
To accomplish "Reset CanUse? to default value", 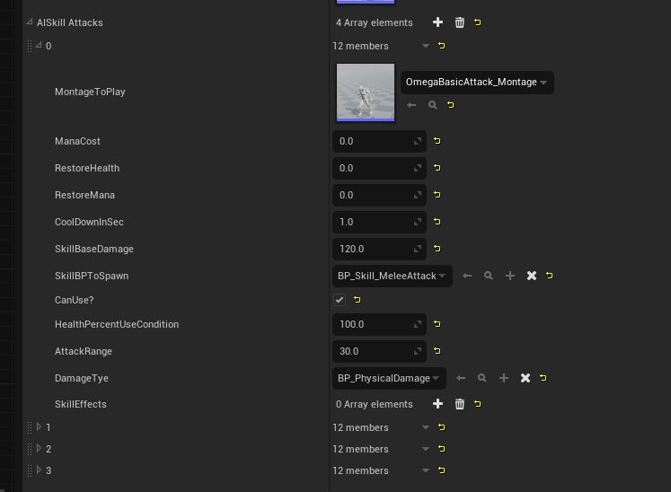I will [357, 300].
